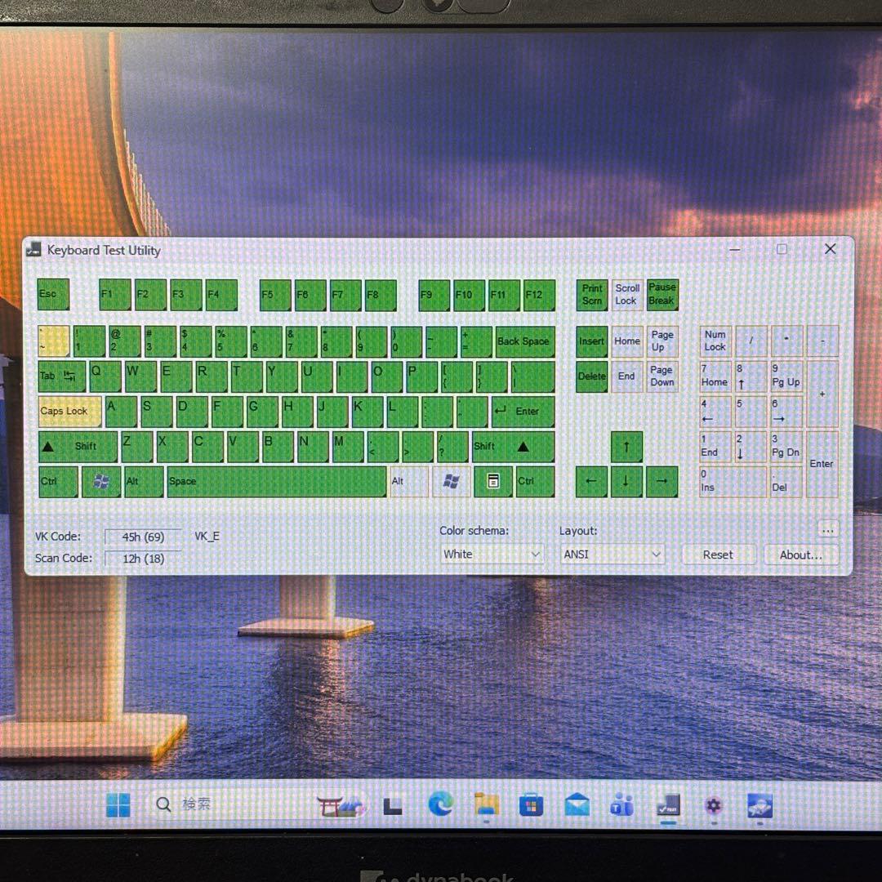The width and height of the screenshot is (882, 882).
Task: Toggle Num Lock on the virtual numpad
Action: (714, 341)
